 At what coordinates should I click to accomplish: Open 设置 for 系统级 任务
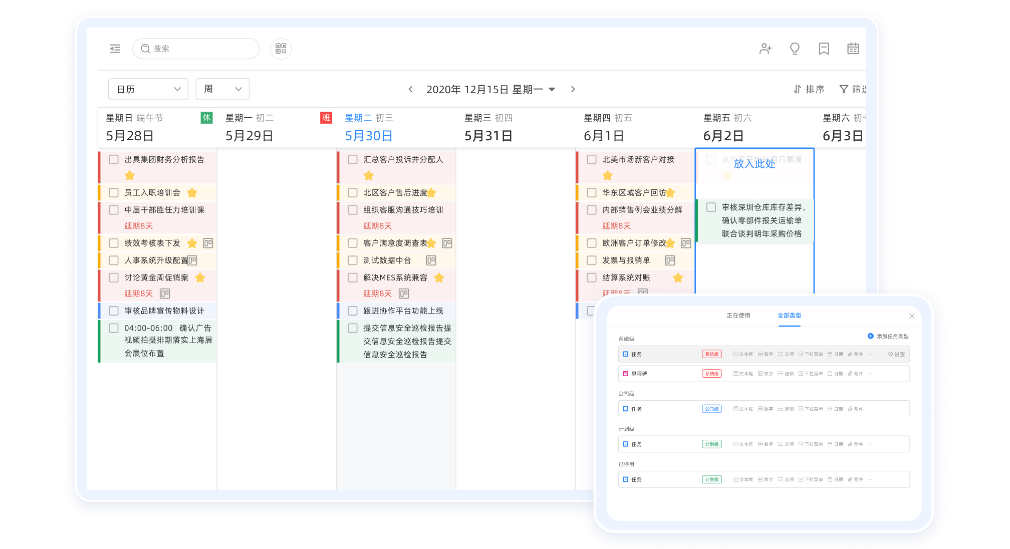tap(897, 354)
